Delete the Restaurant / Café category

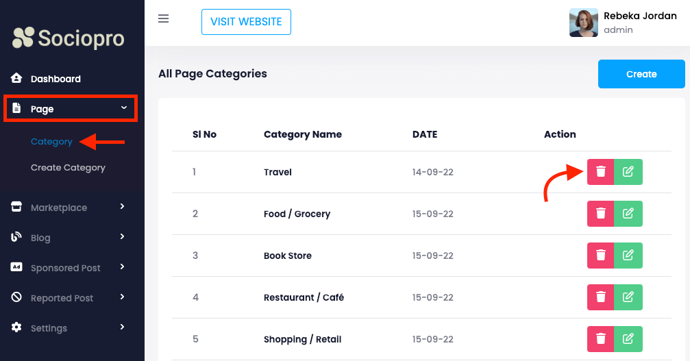pos(600,297)
